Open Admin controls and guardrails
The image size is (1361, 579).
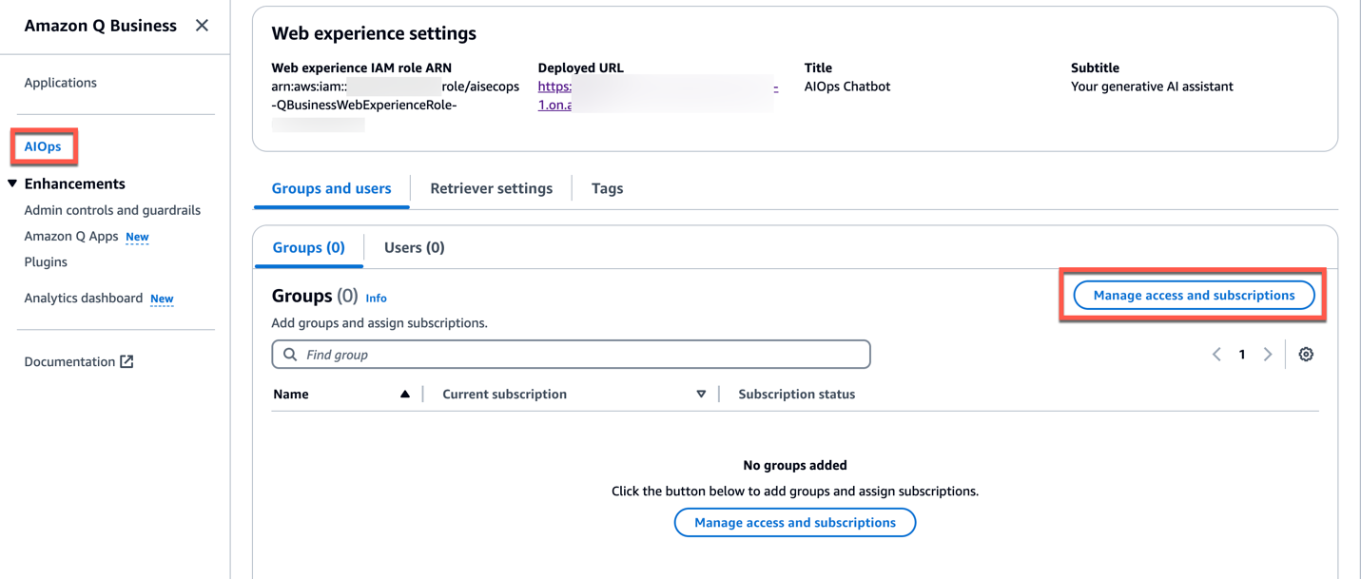tap(111, 209)
